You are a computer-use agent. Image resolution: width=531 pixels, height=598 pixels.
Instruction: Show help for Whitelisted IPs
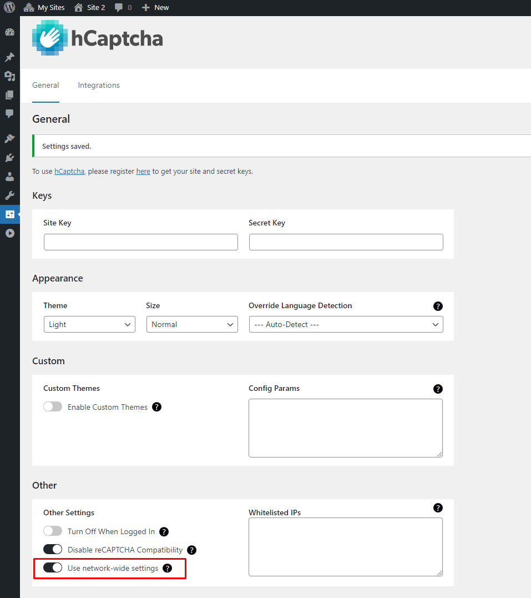pyautogui.click(x=438, y=508)
